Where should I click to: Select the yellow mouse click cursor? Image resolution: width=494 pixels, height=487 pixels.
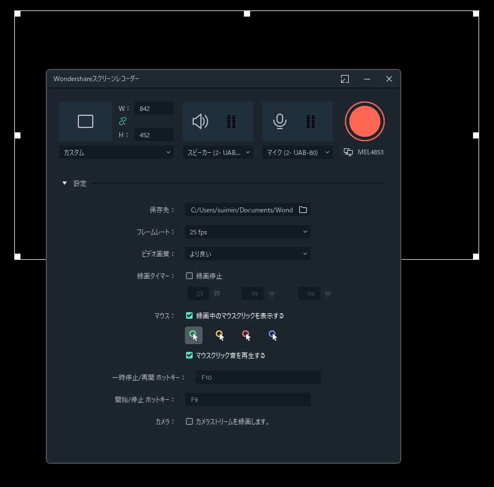[x=220, y=335]
